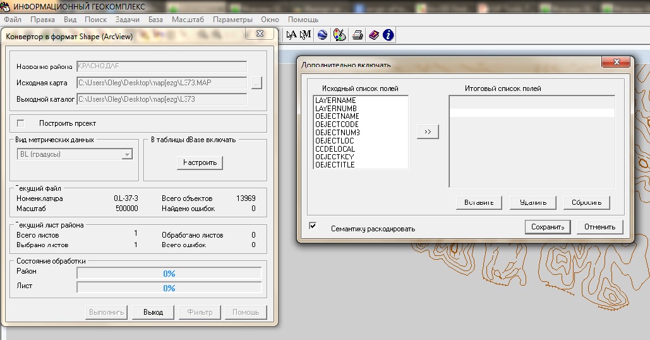Click the printer icon in toolbar

point(358,35)
